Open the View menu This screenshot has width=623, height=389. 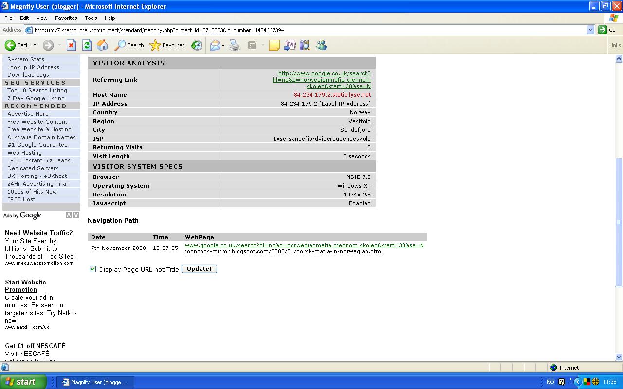click(42, 18)
